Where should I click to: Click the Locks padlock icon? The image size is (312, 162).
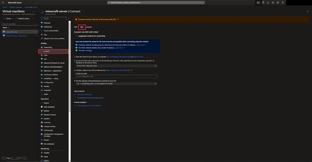[42, 94]
